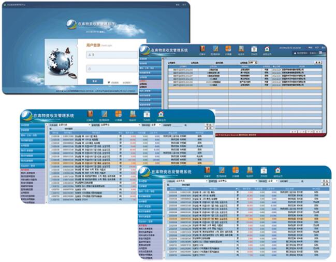
Task: Click the password field on the login form
Action: point(112,68)
